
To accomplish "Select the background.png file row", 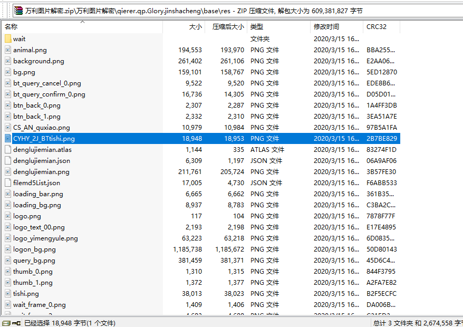I will tap(42, 61).
